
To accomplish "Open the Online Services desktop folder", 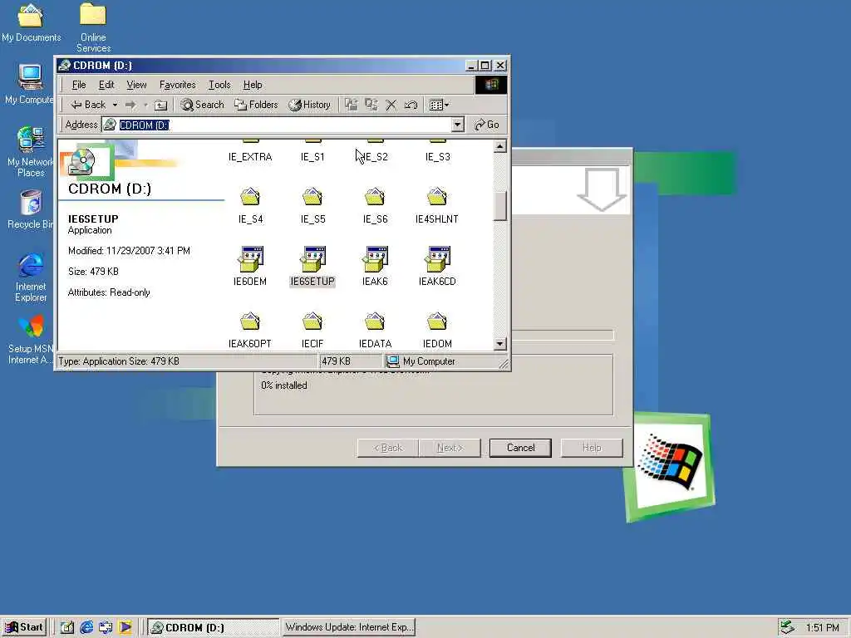I will click(93, 27).
